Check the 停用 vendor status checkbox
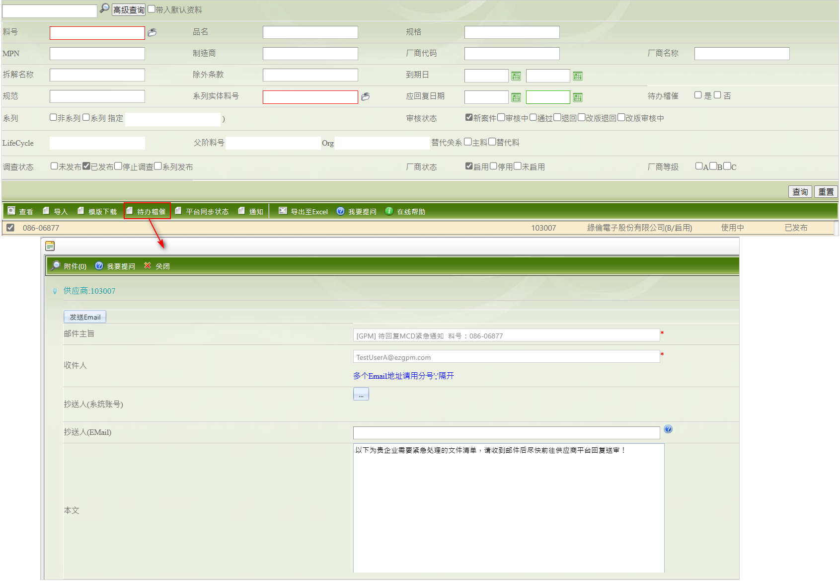This screenshot has width=840, height=581. [x=493, y=166]
